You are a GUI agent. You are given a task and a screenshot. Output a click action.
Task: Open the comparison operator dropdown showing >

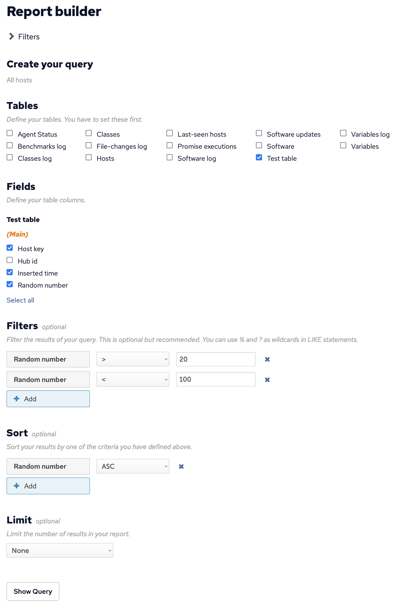point(132,359)
